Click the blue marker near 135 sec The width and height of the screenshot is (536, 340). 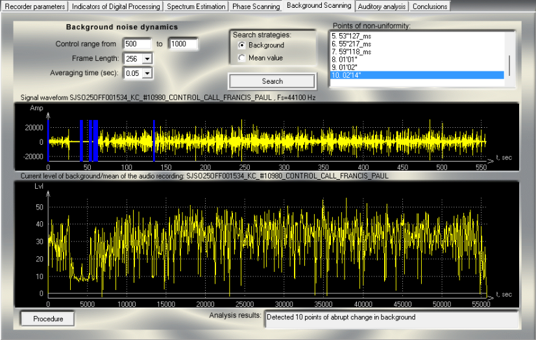154,140
